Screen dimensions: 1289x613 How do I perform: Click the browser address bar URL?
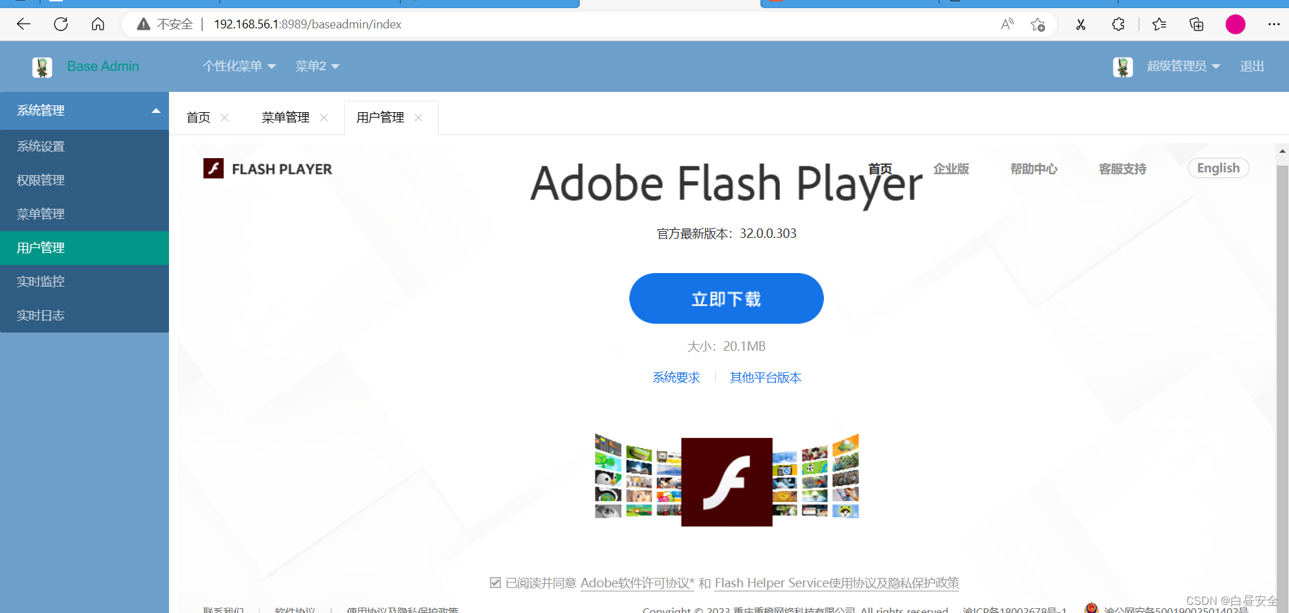tap(308, 24)
